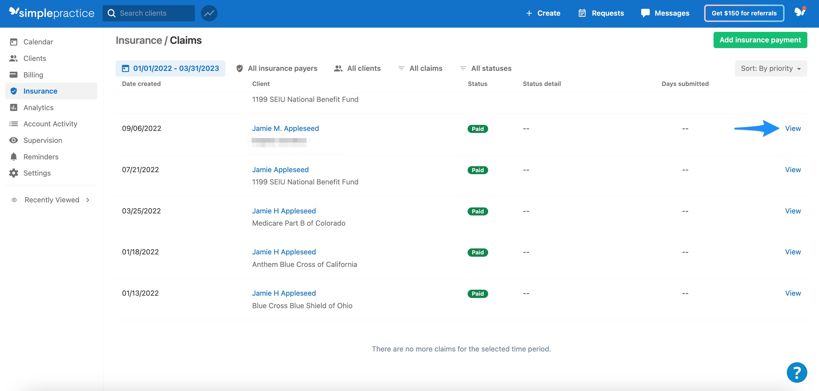Screen dimensions: 819x391
Task: Open Jamie H Appleseed Medicare claim client
Action: point(284,211)
